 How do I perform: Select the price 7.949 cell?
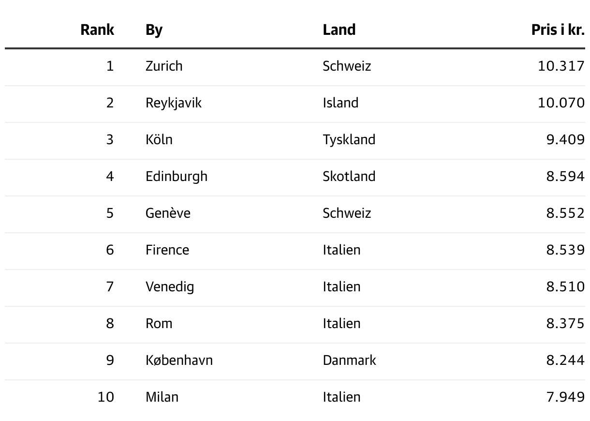click(565, 397)
